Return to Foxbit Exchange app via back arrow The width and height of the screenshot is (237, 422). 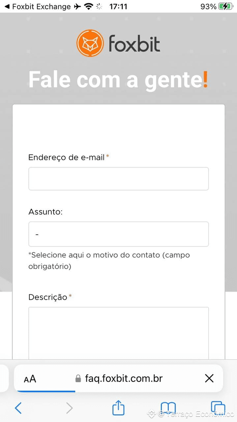point(7,6)
